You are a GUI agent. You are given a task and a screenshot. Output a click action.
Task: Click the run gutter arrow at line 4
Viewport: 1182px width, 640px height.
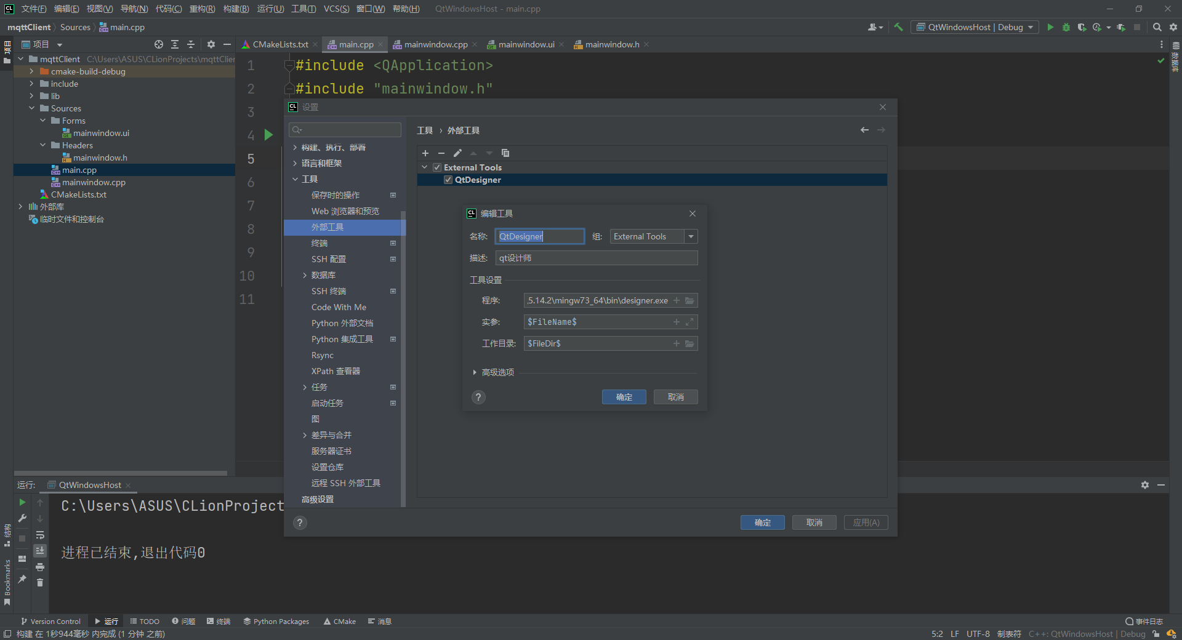click(x=268, y=135)
